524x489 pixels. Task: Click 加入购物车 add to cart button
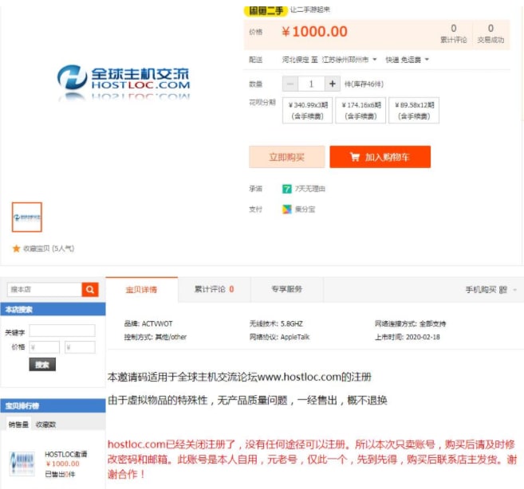pos(380,157)
